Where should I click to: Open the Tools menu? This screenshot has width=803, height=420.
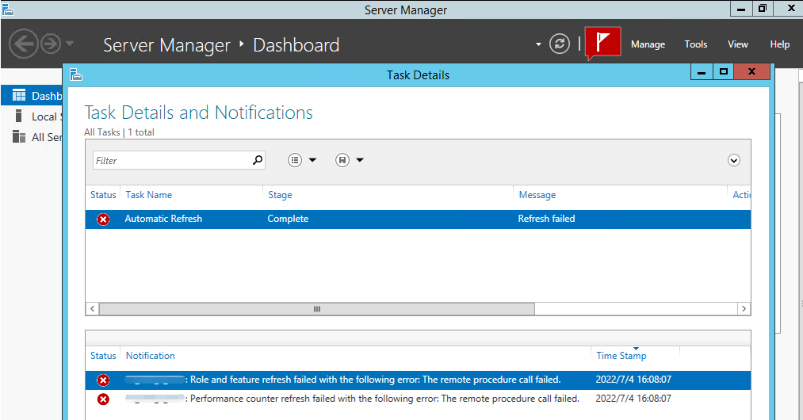[x=695, y=44]
